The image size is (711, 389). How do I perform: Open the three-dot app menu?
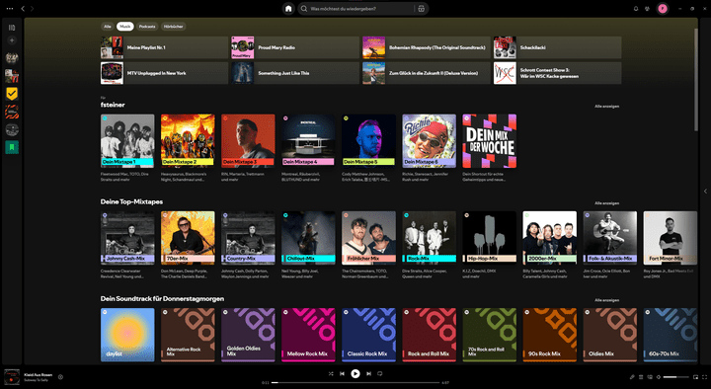(10, 9)
